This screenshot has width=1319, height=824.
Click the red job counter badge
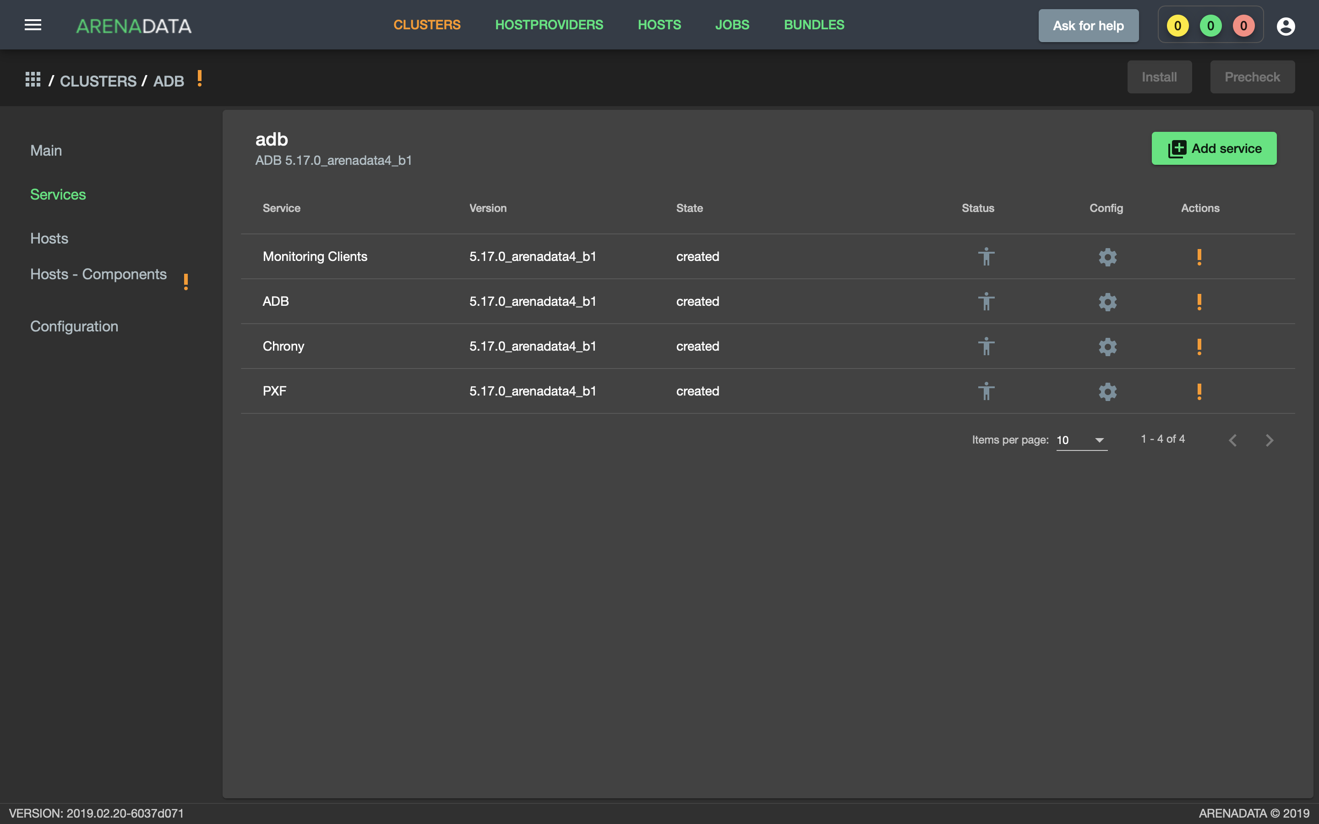(x=1243, y=26)
